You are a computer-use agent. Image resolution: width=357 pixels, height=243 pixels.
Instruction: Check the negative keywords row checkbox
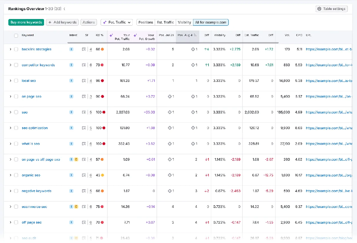(x=16, y=191)
